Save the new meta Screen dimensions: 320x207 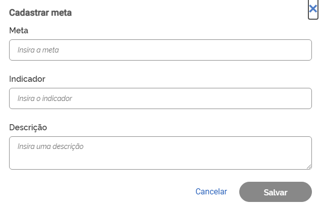[275, 192]
